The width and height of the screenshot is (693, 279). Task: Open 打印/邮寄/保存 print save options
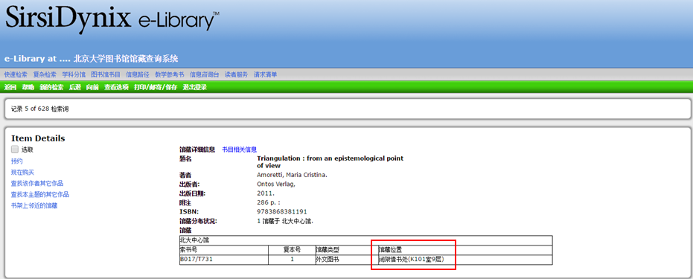[x=156, y=87]
